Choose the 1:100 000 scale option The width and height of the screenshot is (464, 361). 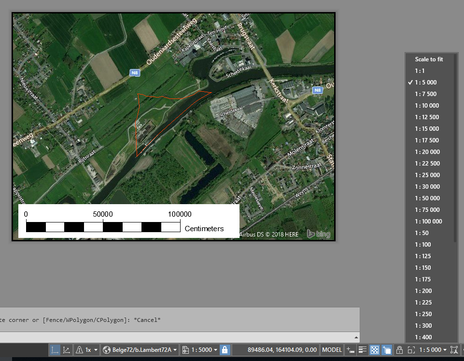coord(430,221)
